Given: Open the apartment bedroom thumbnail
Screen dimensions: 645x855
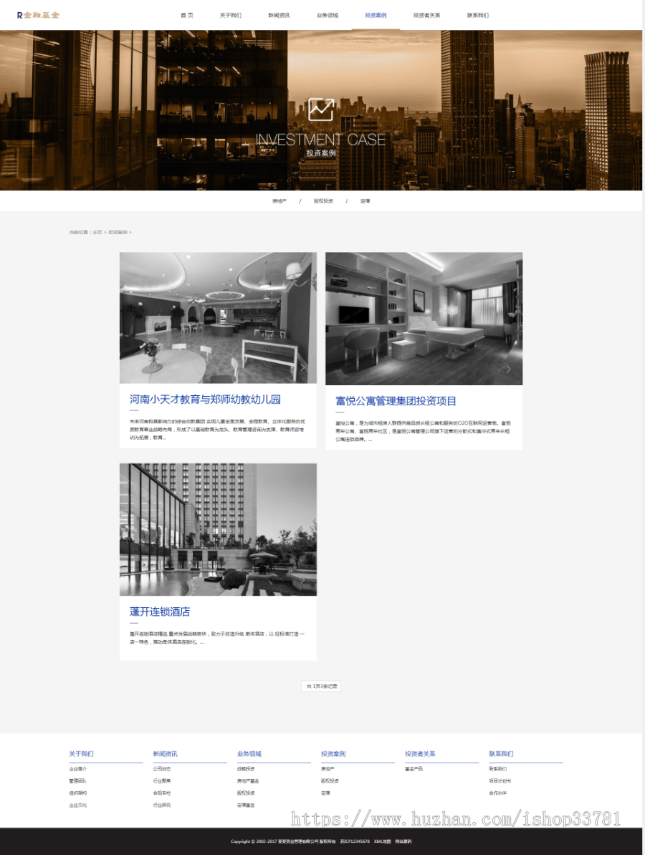Looking at the screenshot, I should [424, 319].
